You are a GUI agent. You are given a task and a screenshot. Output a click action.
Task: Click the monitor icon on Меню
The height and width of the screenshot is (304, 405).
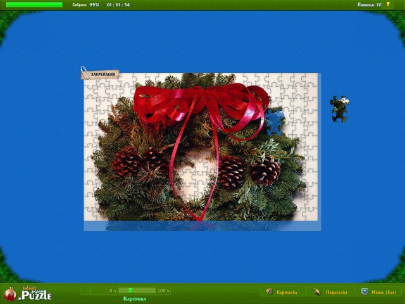click(364, 292)
